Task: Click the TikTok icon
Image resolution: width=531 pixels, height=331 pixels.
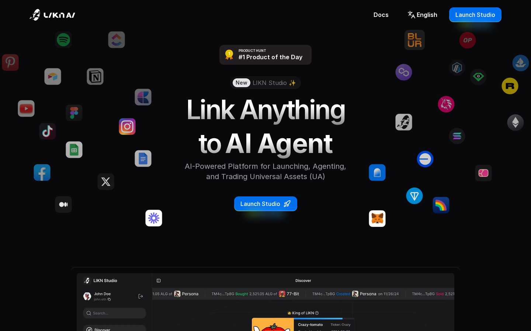Action: click(x=48, y=131)
